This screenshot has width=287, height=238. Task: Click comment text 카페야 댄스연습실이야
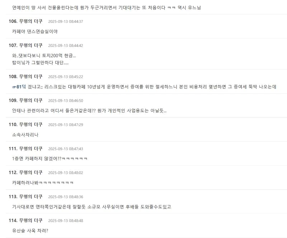pyautogui.click(x=35, y=32)
